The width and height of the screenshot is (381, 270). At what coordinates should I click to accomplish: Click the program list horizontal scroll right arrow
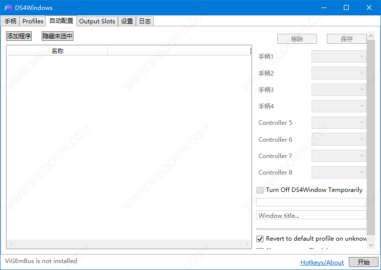click(247, 244)
